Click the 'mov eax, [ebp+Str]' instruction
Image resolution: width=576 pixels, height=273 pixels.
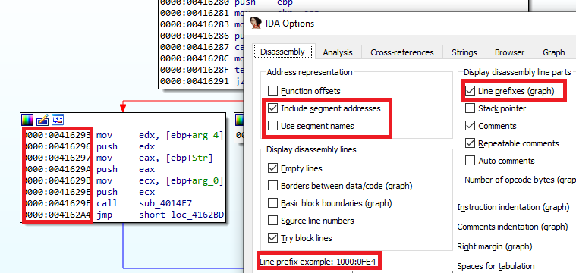coord(155,158)
